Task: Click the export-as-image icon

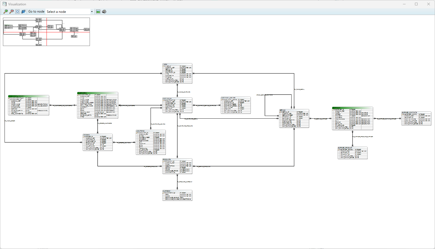Action: [x=98, y=11]
